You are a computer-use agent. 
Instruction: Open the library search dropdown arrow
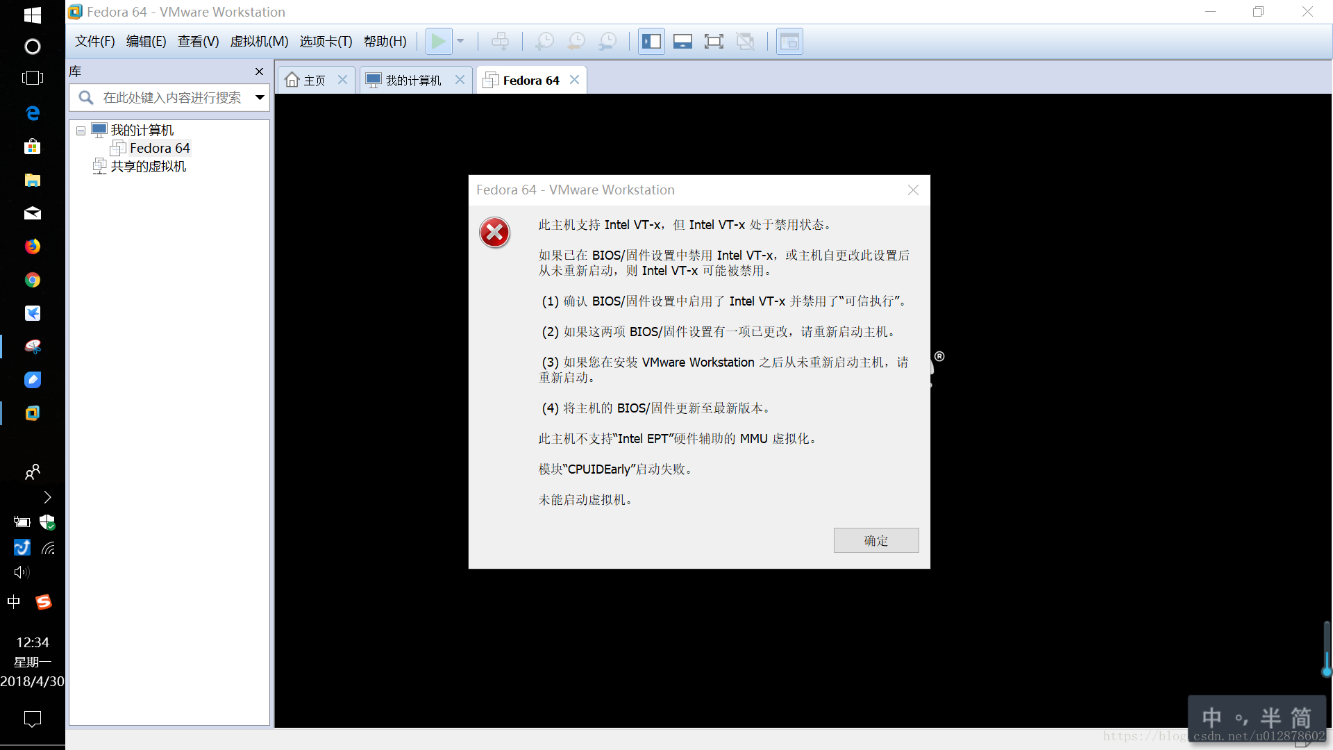coord(260,98)
